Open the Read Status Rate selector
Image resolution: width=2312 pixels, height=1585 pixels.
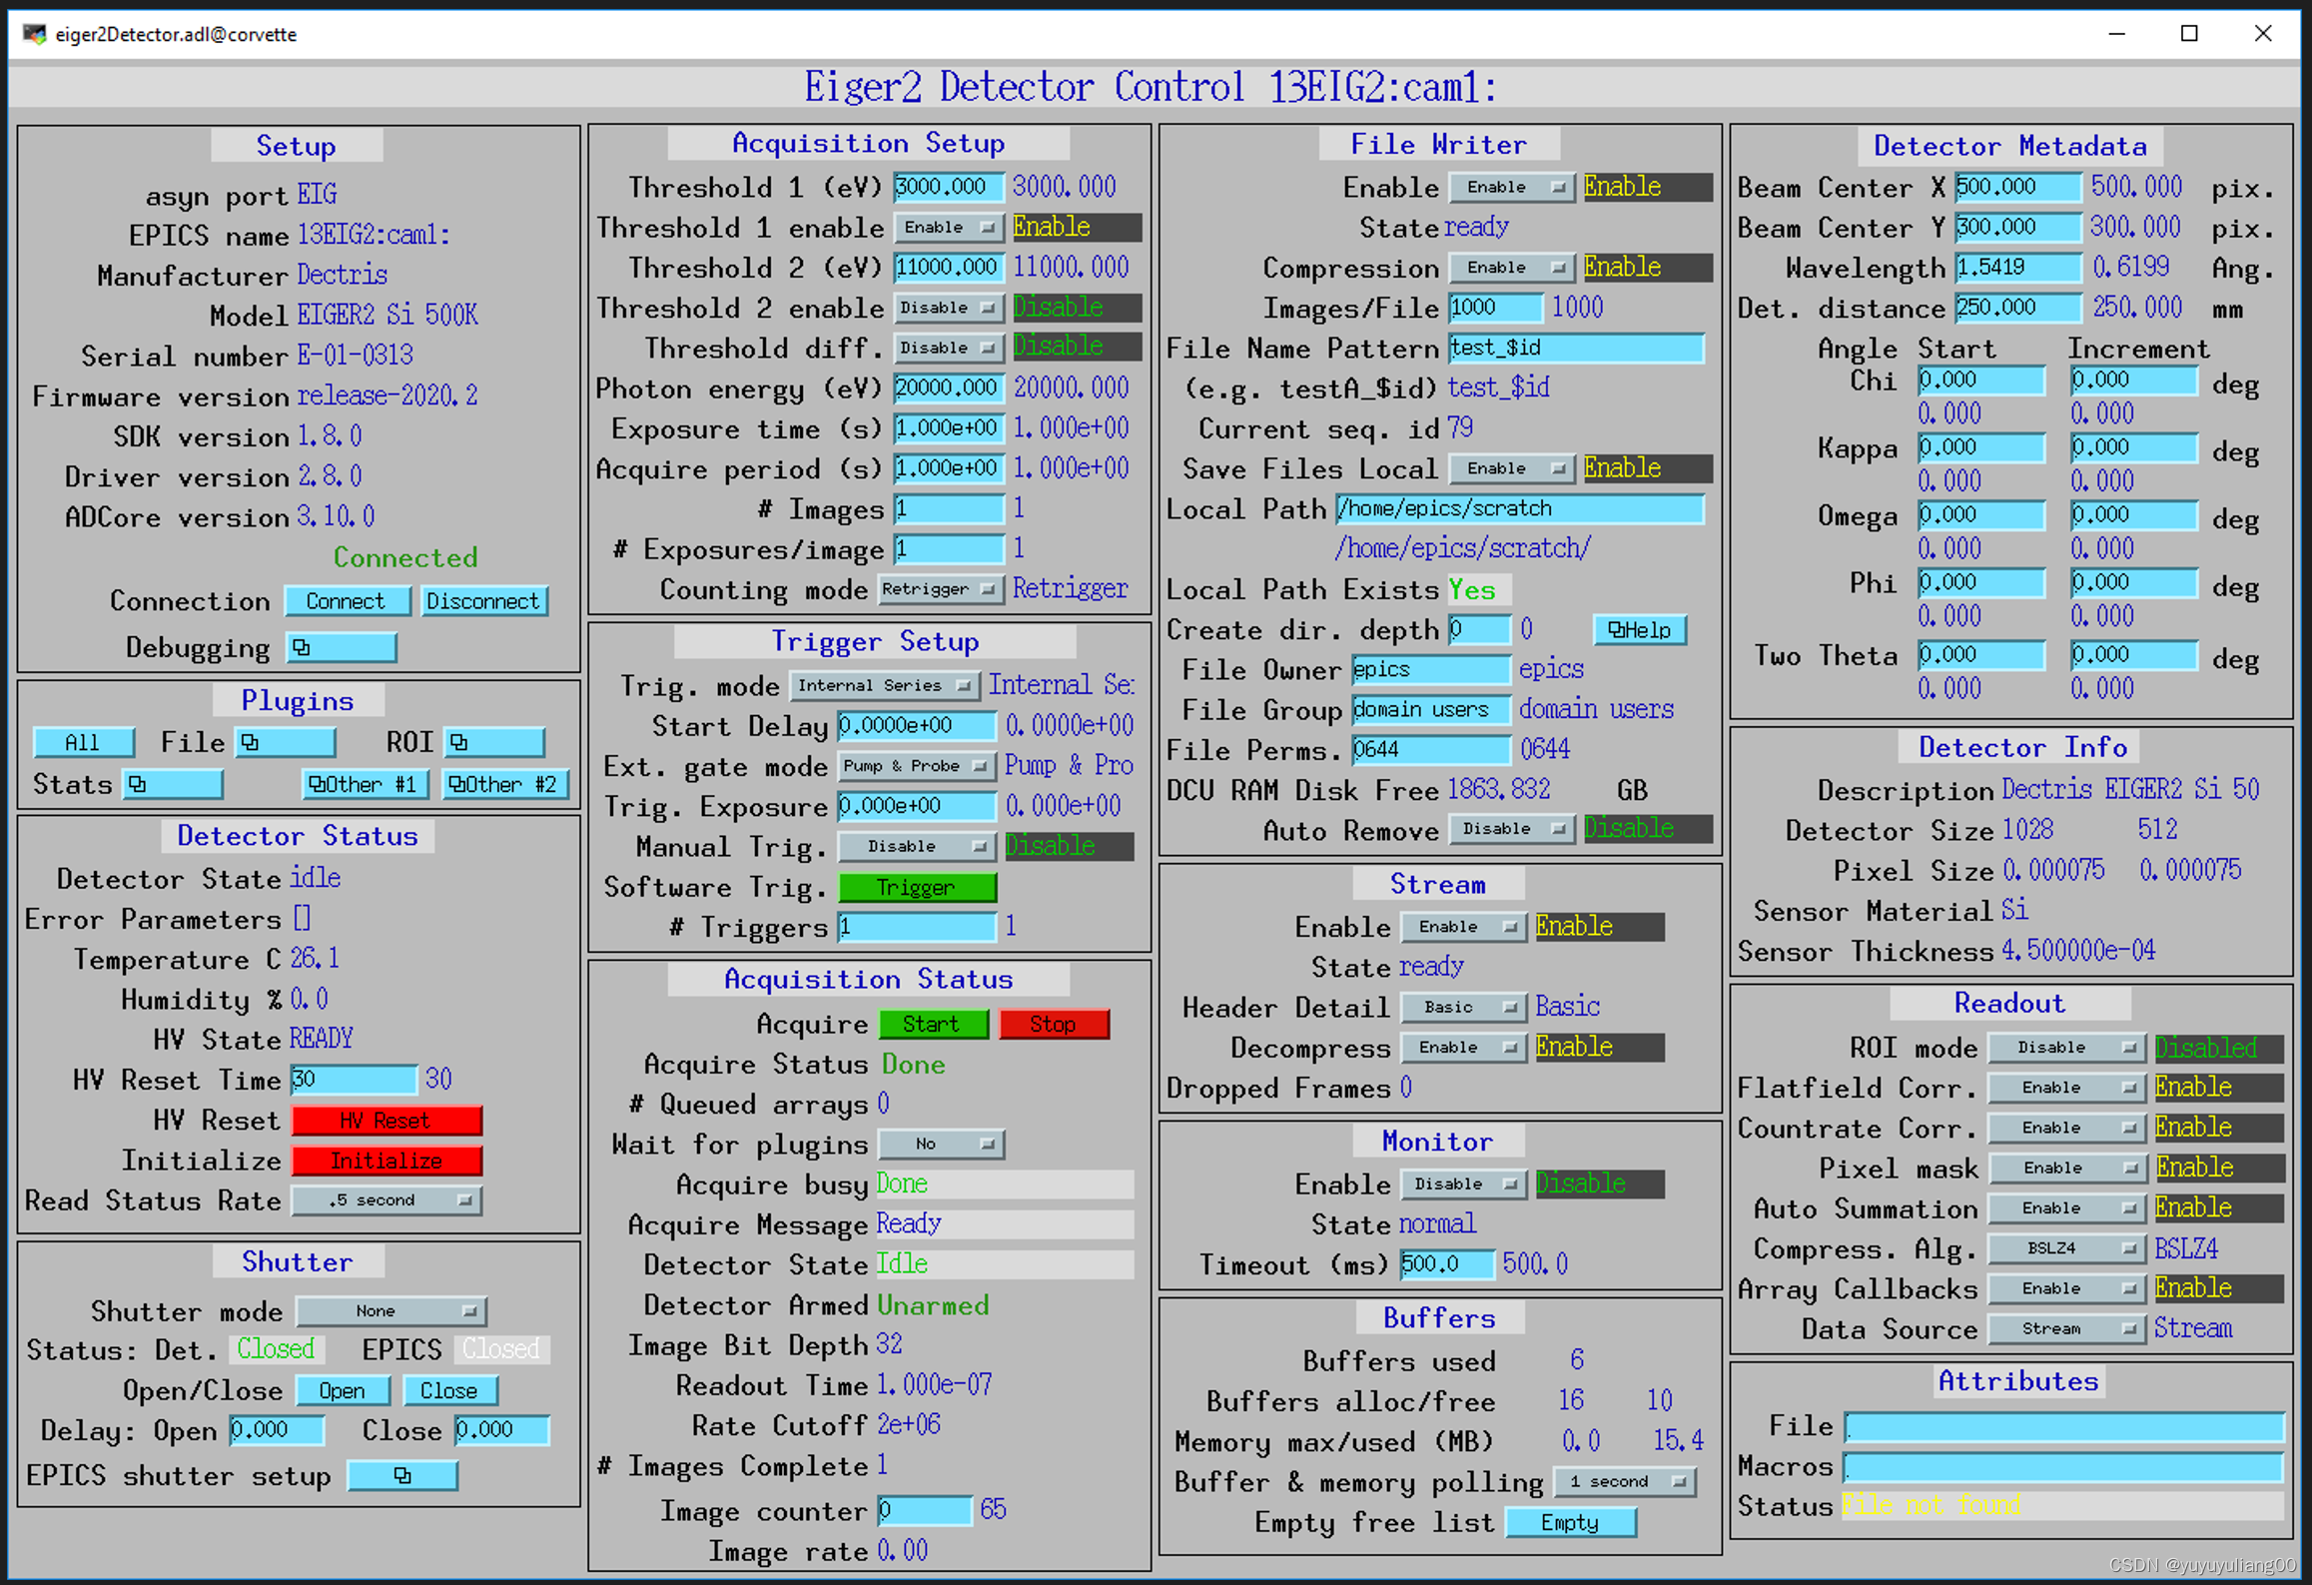[x=386, y=1199]
